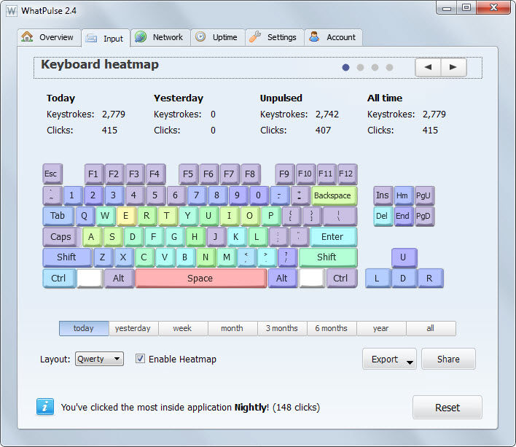Viewport: 516px width, 447px height.
Task: Select the month time range
Action: click(x=232, y=328)
